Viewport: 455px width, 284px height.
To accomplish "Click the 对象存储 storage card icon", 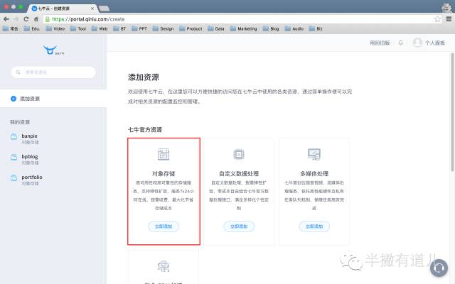I will (x=164, y=154).
